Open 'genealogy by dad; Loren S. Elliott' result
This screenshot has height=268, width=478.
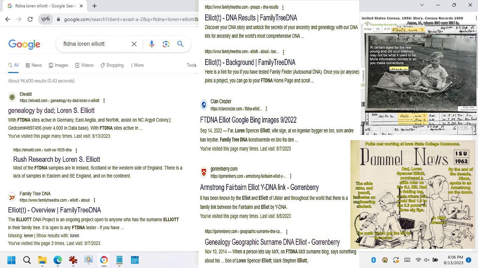pyautogui.click(x=51, y=110)
